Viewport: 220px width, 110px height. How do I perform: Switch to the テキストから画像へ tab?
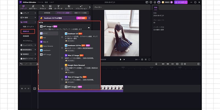tap(64, 13)
